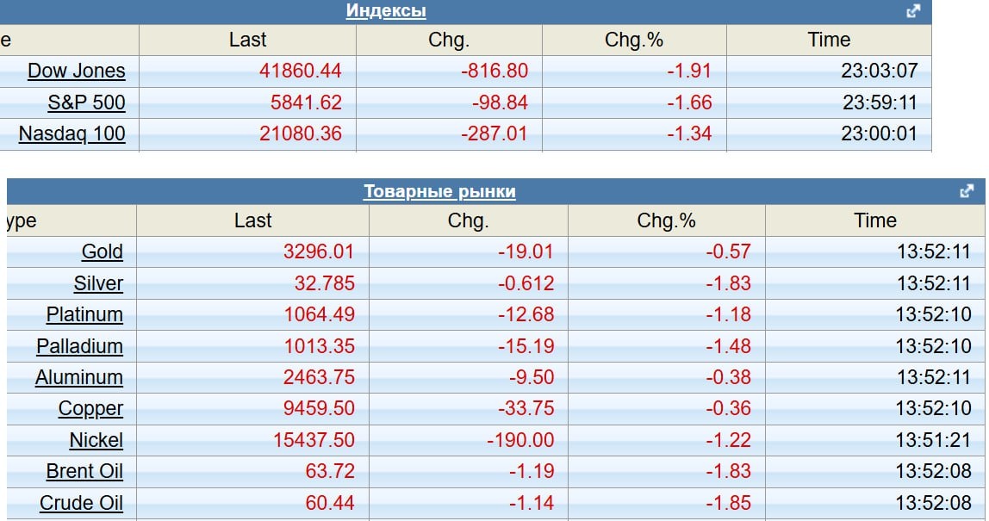Image resolution: width=989 pixels, height=521 pixels.
Task: Click Time column header in commodities table
Action: click(875, 220)
